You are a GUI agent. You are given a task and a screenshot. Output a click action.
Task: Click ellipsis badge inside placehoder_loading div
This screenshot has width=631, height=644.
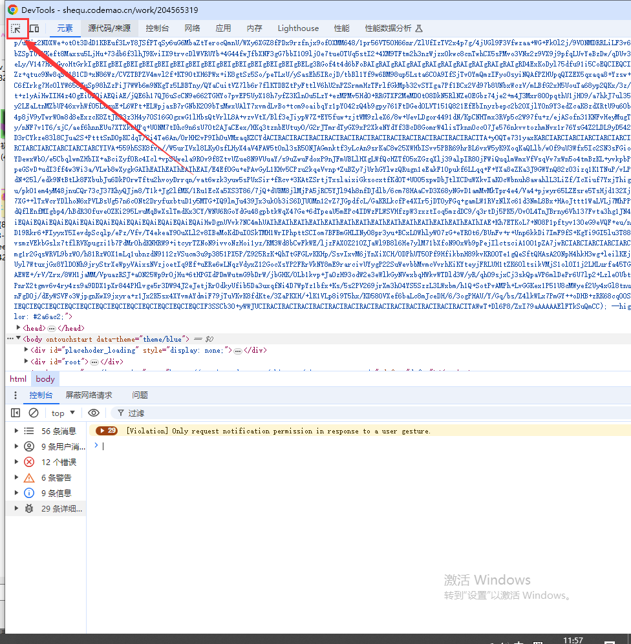pyautogui.click(x=238, y=351)
